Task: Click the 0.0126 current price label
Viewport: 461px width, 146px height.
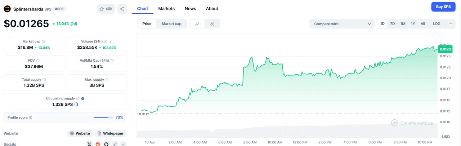Action: click(x=445, y=49)
